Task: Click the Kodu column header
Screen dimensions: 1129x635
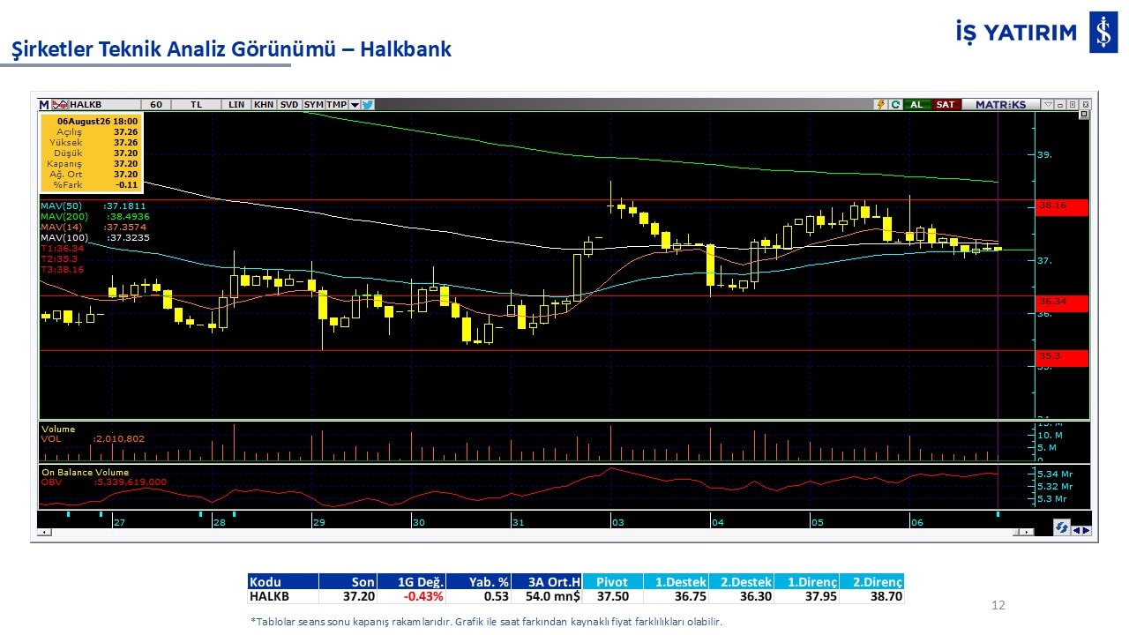Action: 282,582
